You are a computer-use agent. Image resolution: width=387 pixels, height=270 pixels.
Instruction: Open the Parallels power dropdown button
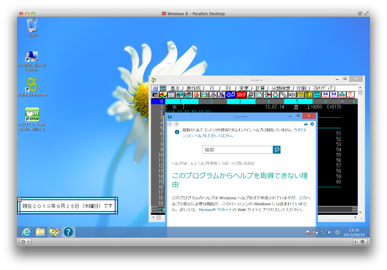(x=25, y=242)
